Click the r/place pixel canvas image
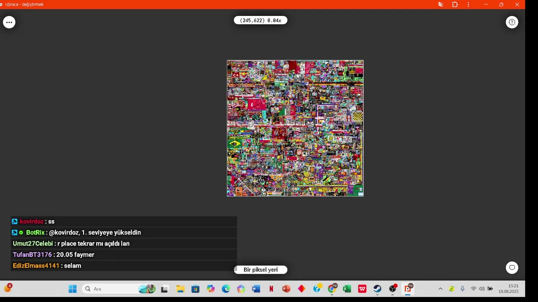This screenshot has width=538, height=302. (x=295, y=128)
